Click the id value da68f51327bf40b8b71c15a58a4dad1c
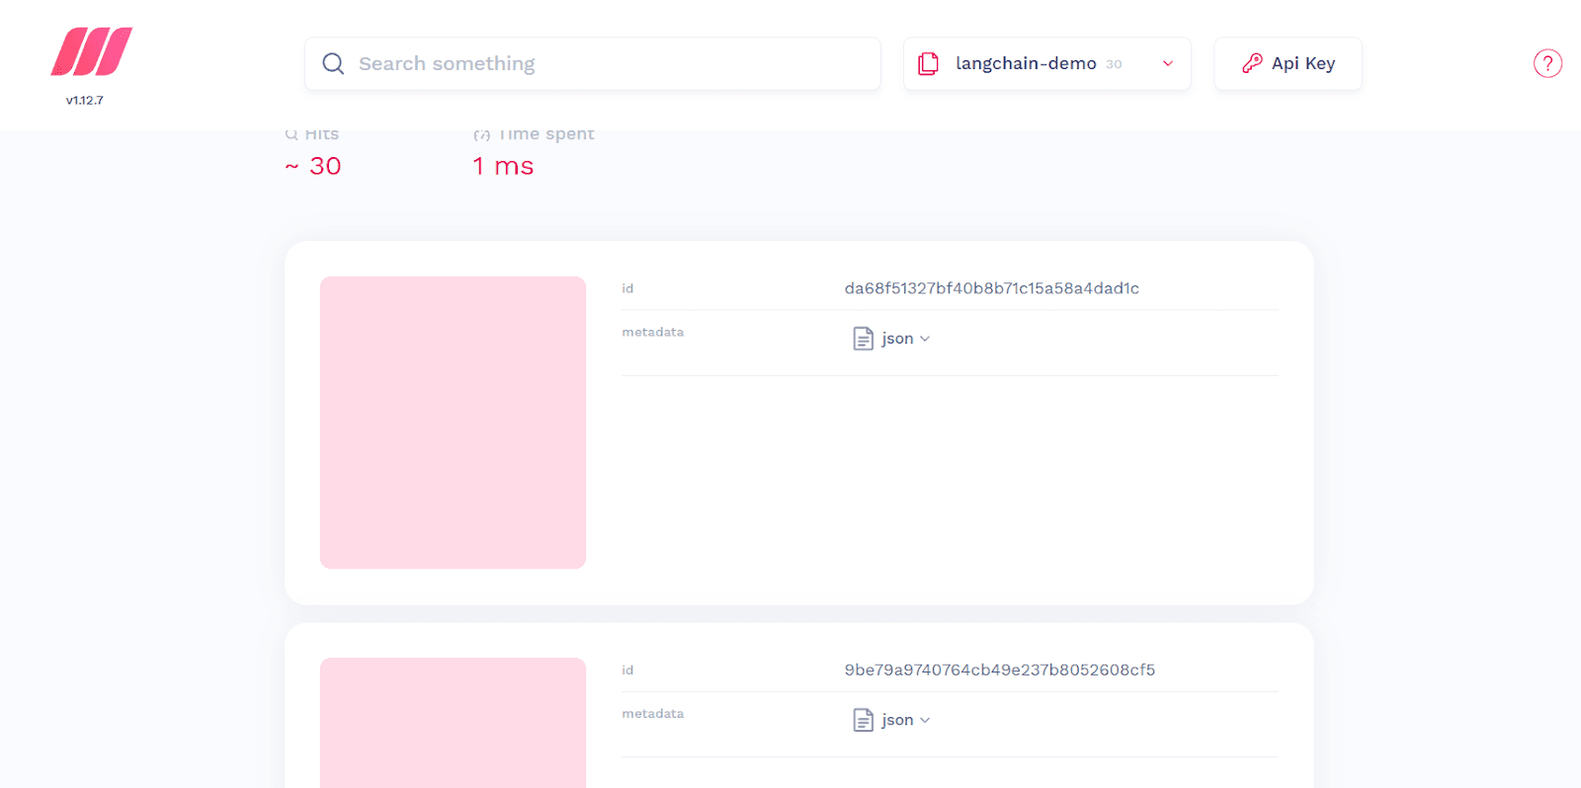The width and height of the screenshot is (1581, 788). [x=991, y=288]
